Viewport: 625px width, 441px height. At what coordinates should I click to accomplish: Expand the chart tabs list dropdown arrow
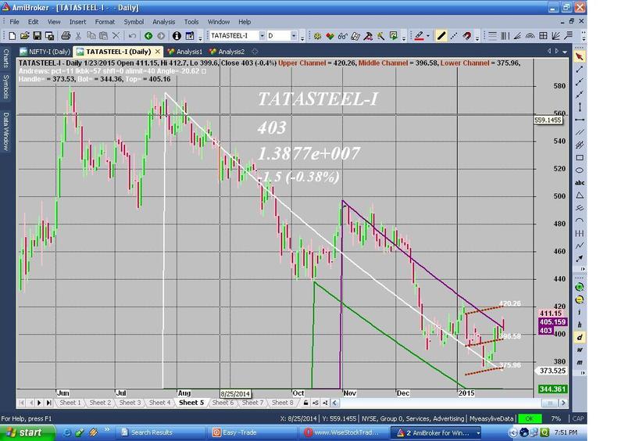coord(565,52)
